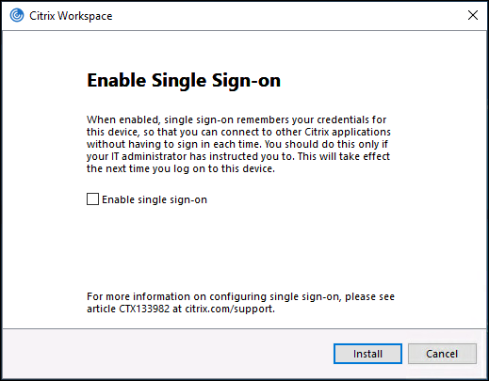The width and height of the screenshot is (489, 381).
Task: Click 'This will take effect' sentence
Action: pos(344,156)
